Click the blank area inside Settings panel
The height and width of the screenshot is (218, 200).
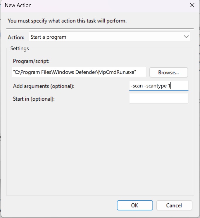coord(99,146)
